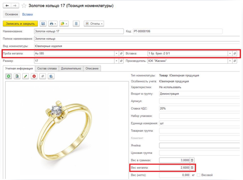Screen dimensions: 243x180
Task: Click the empty Набор упаковок field
Action: (199, 116)
